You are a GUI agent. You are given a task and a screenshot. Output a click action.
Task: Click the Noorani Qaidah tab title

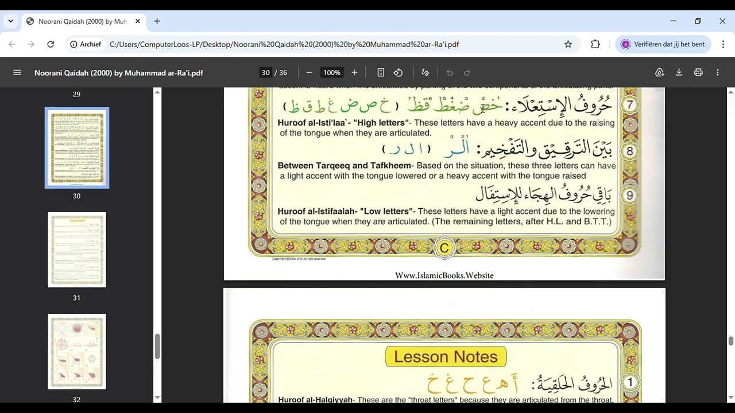[x=83, y=21]
